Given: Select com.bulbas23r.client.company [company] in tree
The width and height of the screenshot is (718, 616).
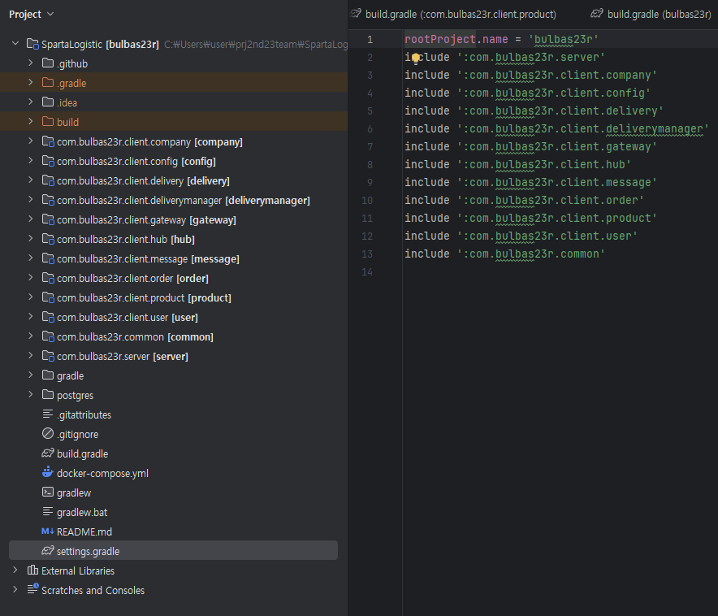Looking at the screenshot, I should pos(149,142).
